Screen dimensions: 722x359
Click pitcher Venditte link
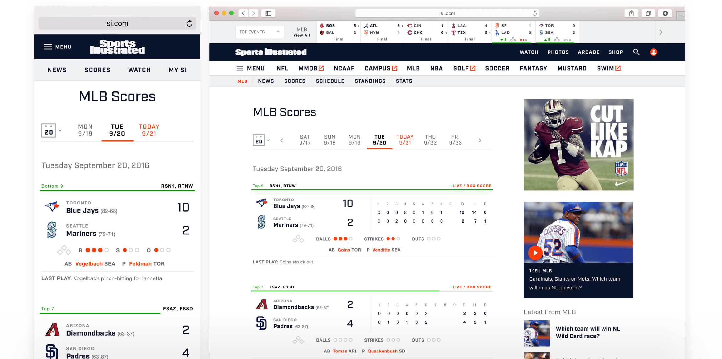381,250
